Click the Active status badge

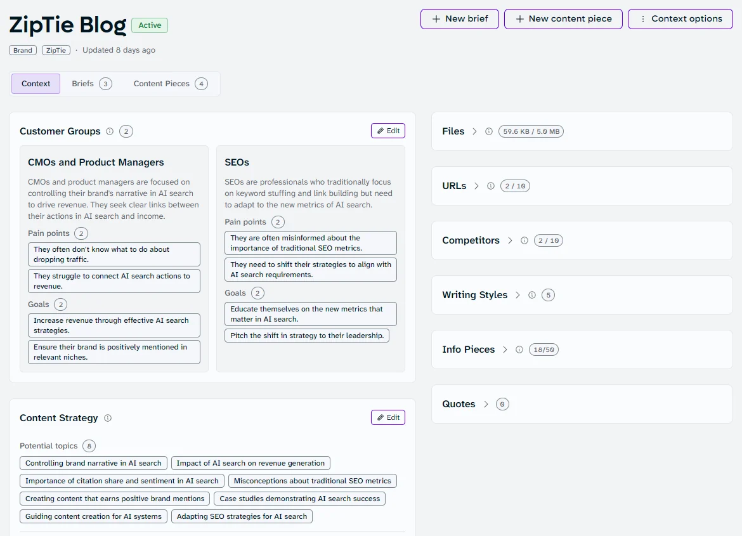click(x=150, y=25)
